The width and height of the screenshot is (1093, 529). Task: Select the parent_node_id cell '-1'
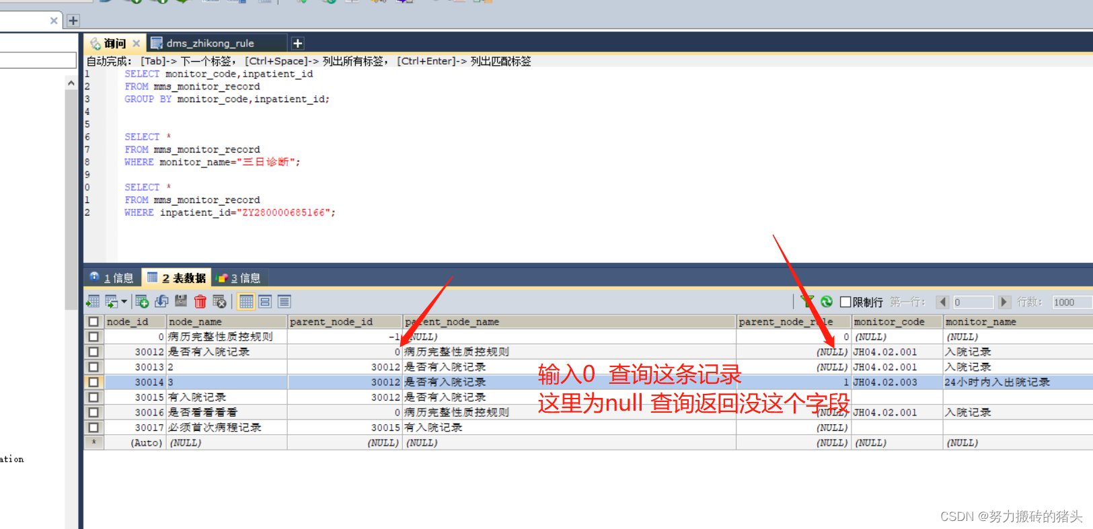(x=344, y=337)
